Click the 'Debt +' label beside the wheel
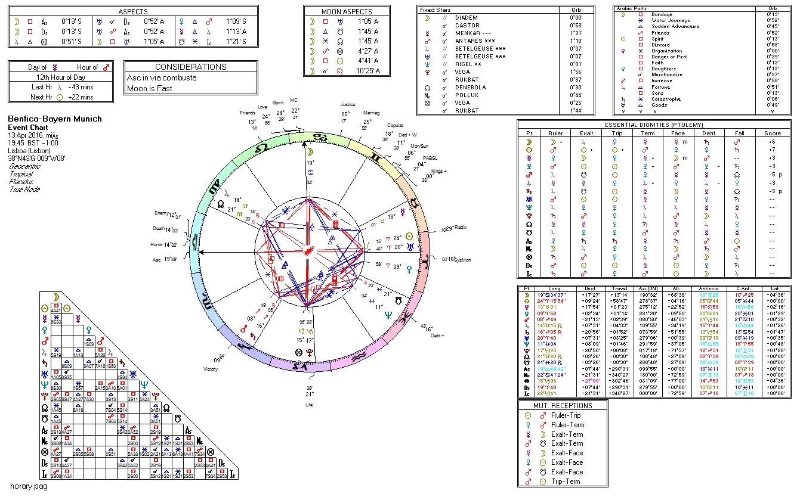The image size is (800, 497). coord(437,336)
